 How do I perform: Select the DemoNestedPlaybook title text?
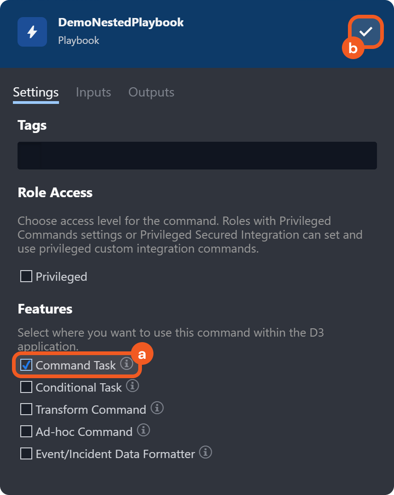click(121, 22)
